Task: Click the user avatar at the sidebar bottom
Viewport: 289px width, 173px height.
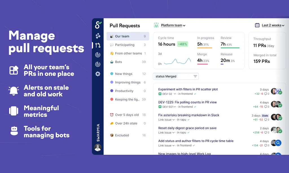Action: click(98, 147)
